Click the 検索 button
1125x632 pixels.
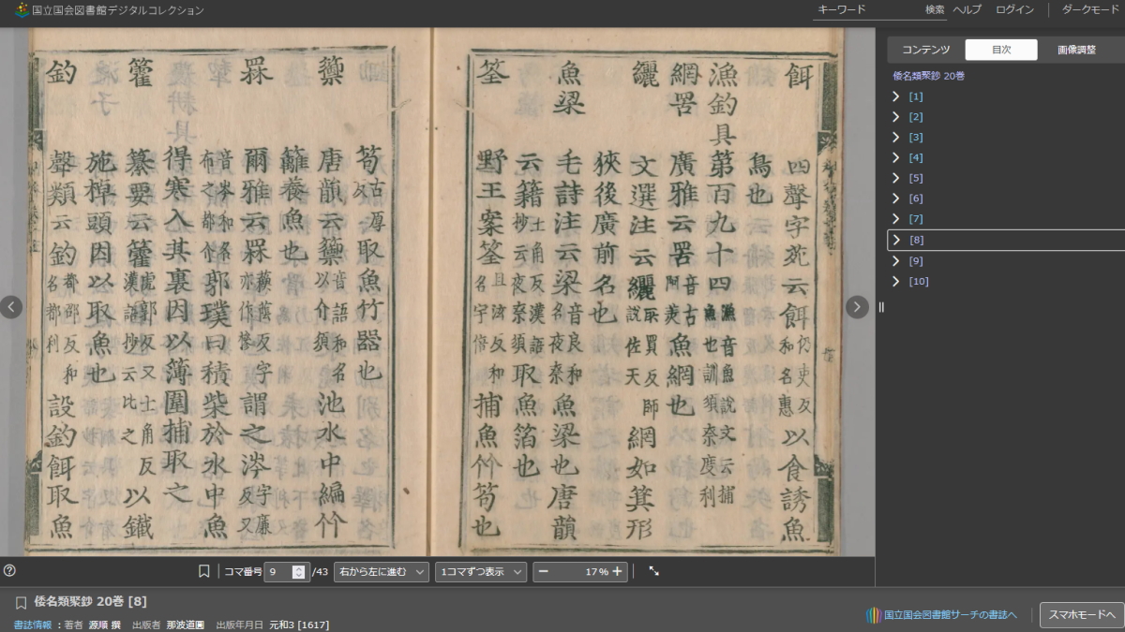[x=935, y=9]
